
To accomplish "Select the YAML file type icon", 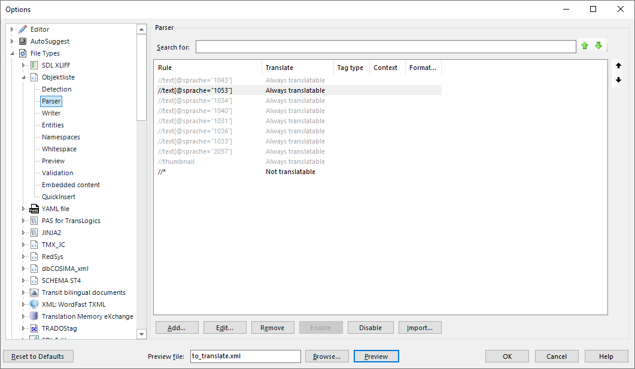I will 33,208.
